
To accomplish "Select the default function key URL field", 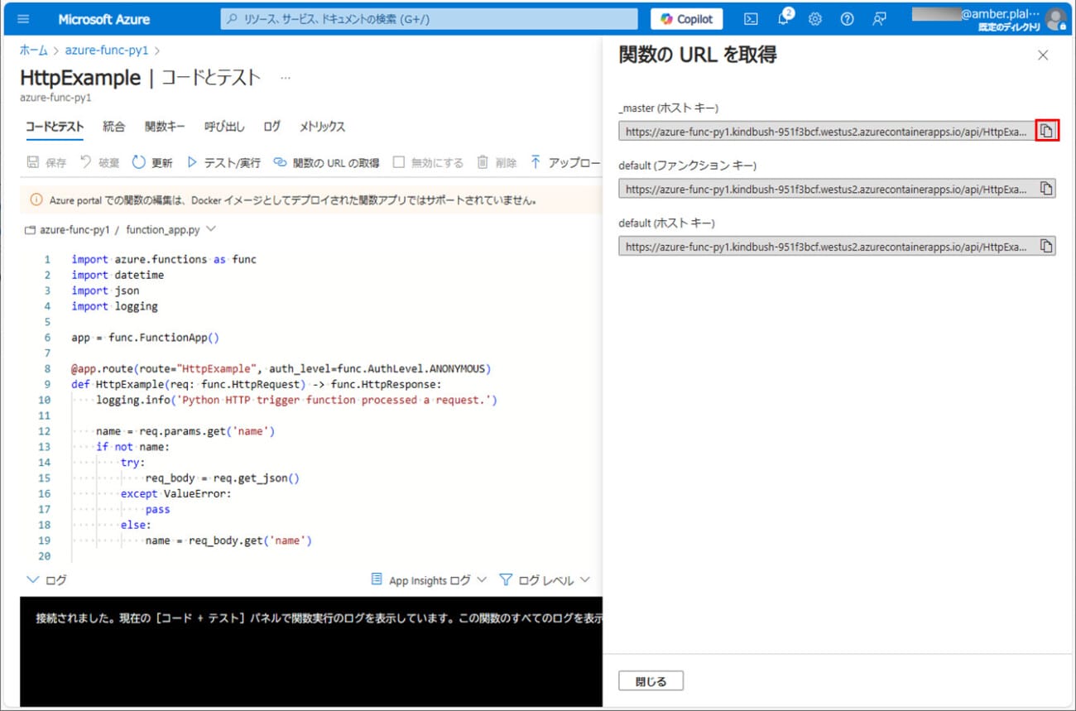I will (827, 189).
